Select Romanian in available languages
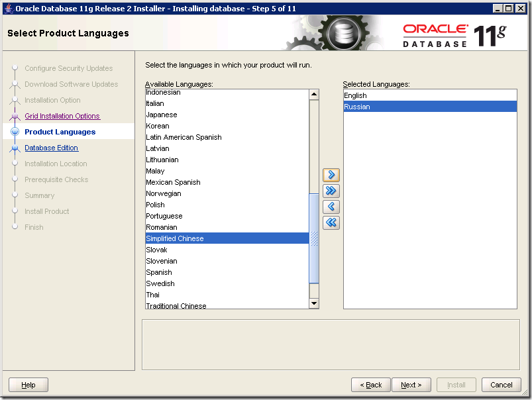Viewport: 532px width, 400px height. [x=227, y=227]
